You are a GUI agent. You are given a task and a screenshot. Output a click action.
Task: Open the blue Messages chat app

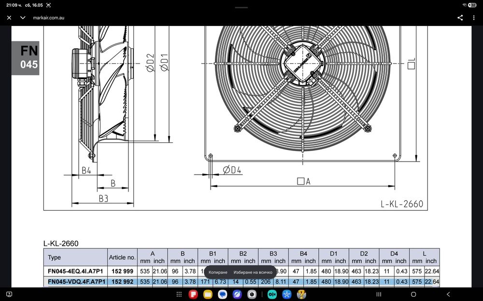click(222, 295)
